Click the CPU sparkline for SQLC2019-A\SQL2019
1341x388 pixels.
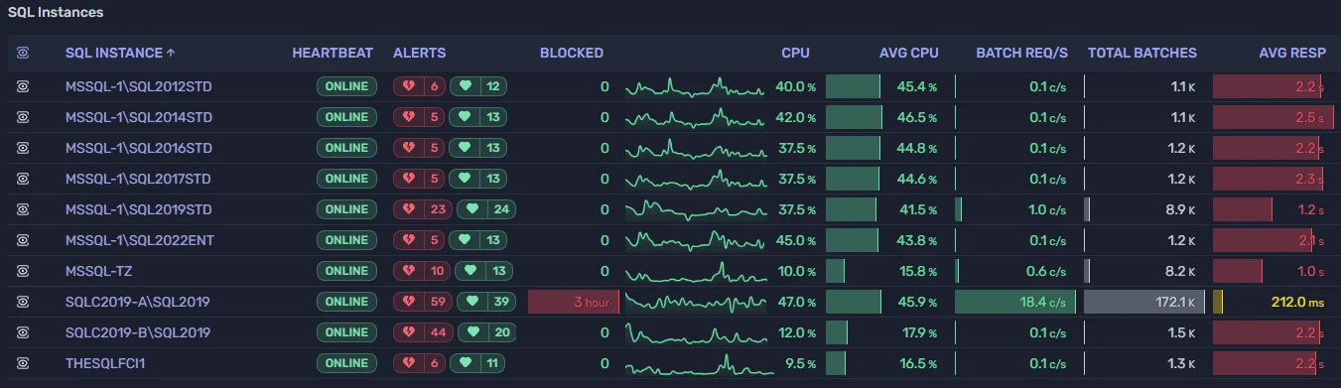tap(696, 302)
